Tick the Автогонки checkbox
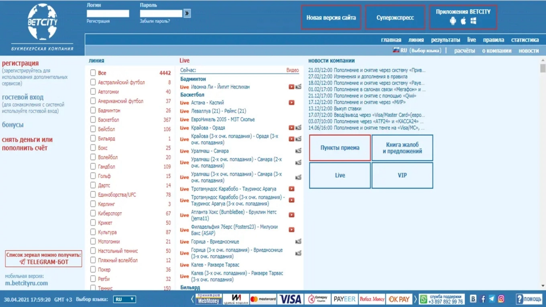This screenshot has width=546, height=307. point(93,92)
